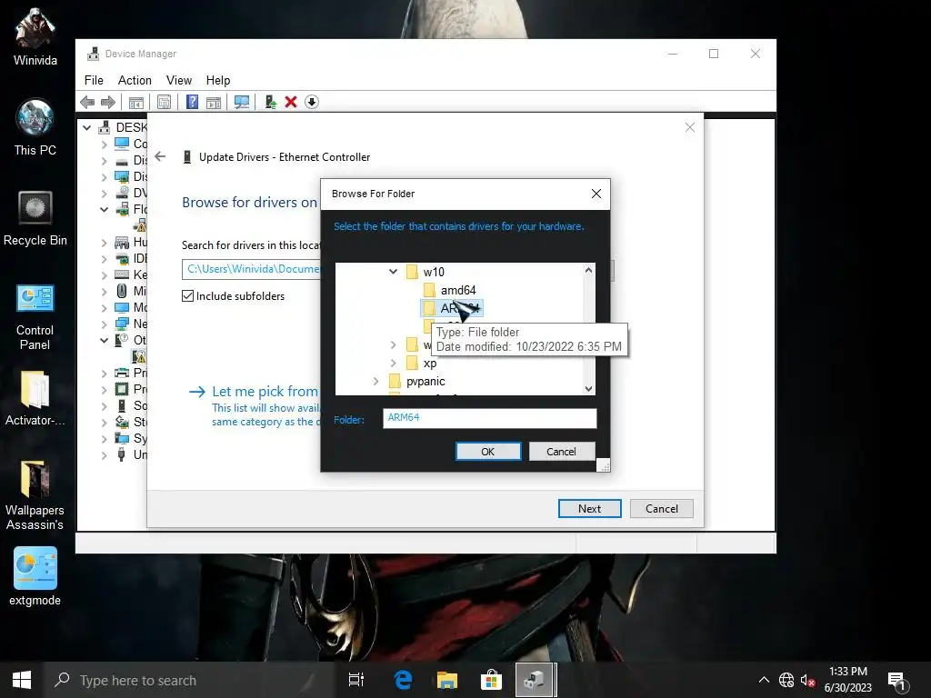Open the Winivida desktop icon
Screen dimensions: 931x698
[35, 36]
